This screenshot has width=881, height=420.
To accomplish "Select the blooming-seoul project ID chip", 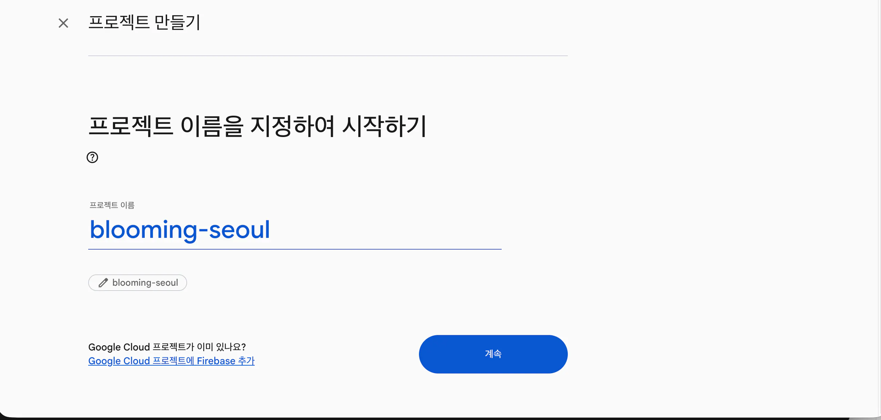I will click(x=137, y=282).
